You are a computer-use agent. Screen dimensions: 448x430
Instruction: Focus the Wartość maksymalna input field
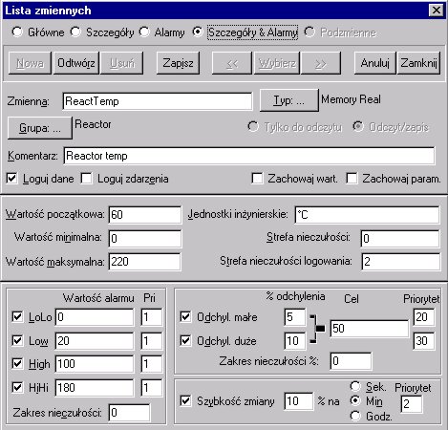click(144, 262)
